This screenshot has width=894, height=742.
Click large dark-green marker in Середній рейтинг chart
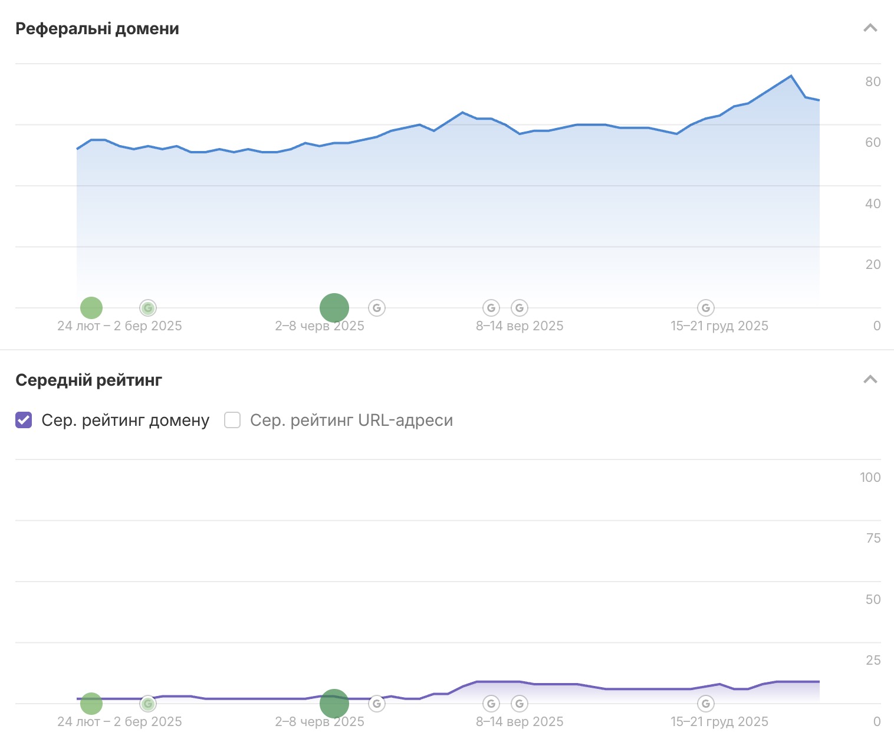[334, 703]
